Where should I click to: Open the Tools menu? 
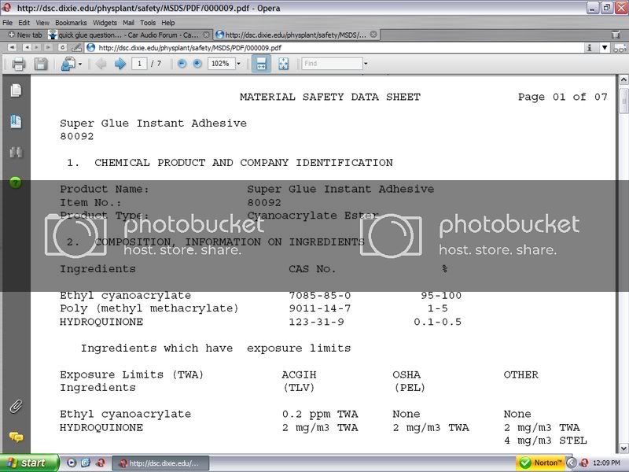[148, 23]
